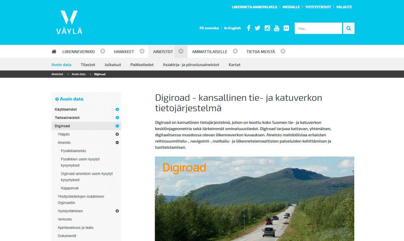
Task: Open Käyttöehdot in the sidebar
Action: [66, 109]
